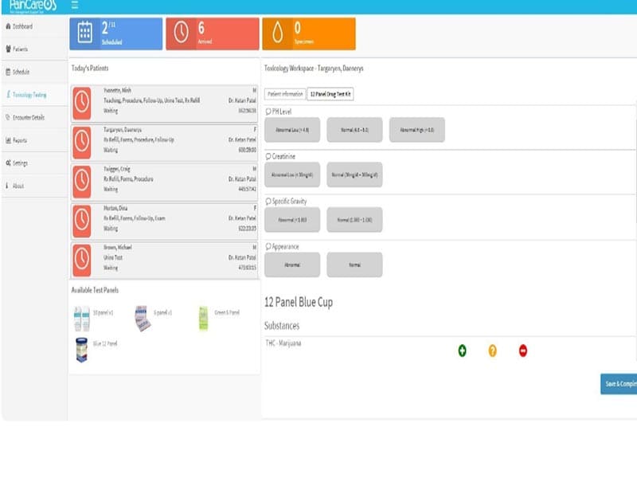
Task: Set PH Level to Abnormal Low
Action: pyautogui.click(x=292, y=130)
